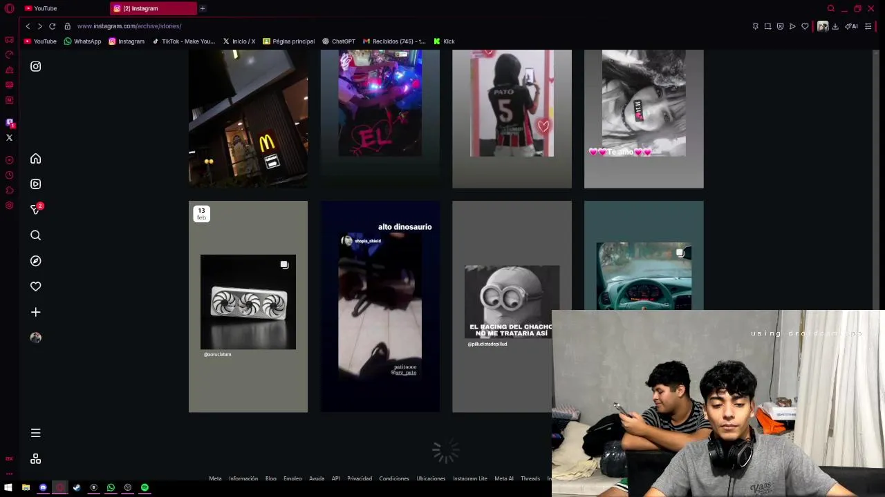The image size is (885, 497).
Task: Open the Windows Start button
Action: pyautogui.click(x=8, y=487)
